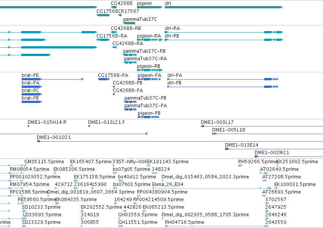Viewport: 323px width, 228px height.
Task: Select EST EK202552.5prime
Action: (101, 208)
